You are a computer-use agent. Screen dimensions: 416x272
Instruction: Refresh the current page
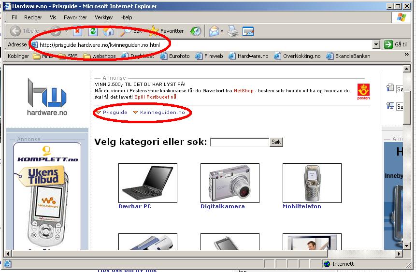point(93,31)
